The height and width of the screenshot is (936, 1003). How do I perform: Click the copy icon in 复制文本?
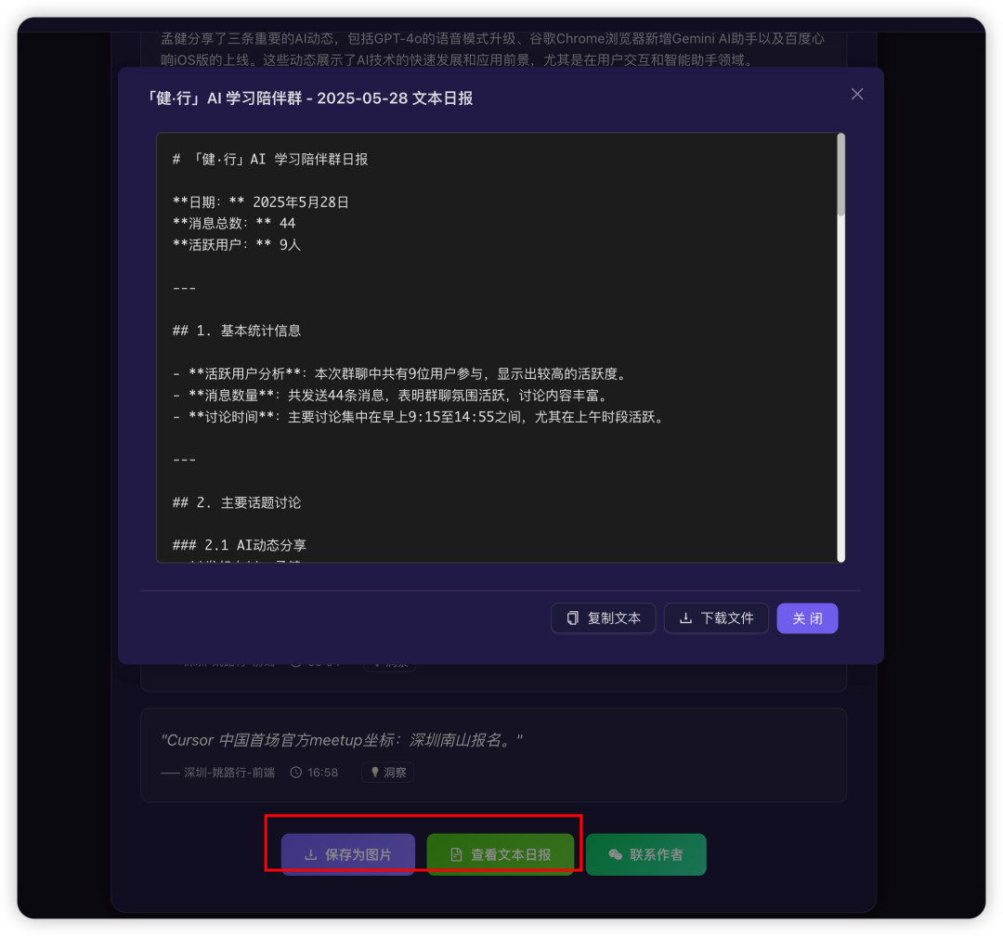pyautogui.click(x=572, y=618)
